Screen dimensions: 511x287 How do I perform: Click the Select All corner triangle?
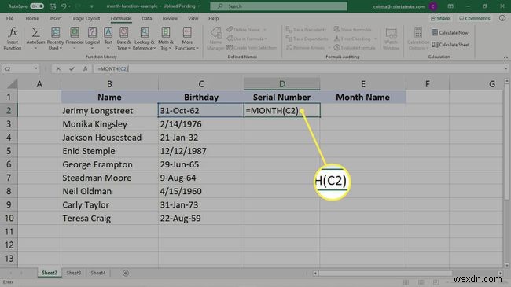[12, 84]
